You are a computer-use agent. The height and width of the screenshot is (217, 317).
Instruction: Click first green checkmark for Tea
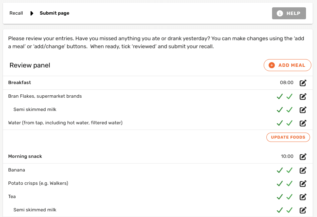280,197
